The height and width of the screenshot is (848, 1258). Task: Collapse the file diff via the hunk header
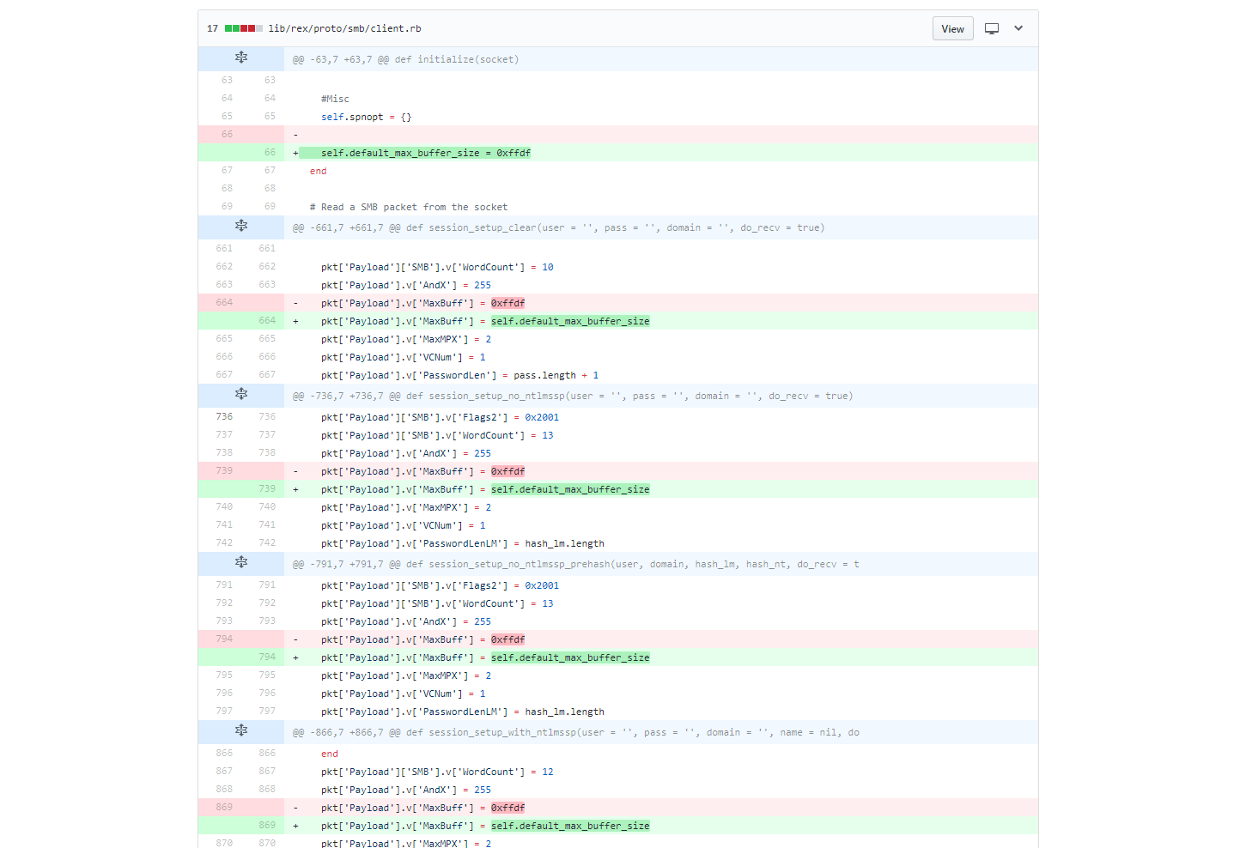point(405,59)
